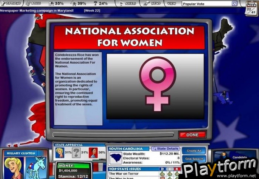This screenshot has width=259, height=179.
Task: Open the Options menu
Action: [x=11, y=3]
